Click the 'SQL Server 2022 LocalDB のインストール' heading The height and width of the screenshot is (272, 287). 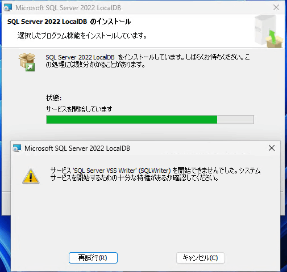69,22
